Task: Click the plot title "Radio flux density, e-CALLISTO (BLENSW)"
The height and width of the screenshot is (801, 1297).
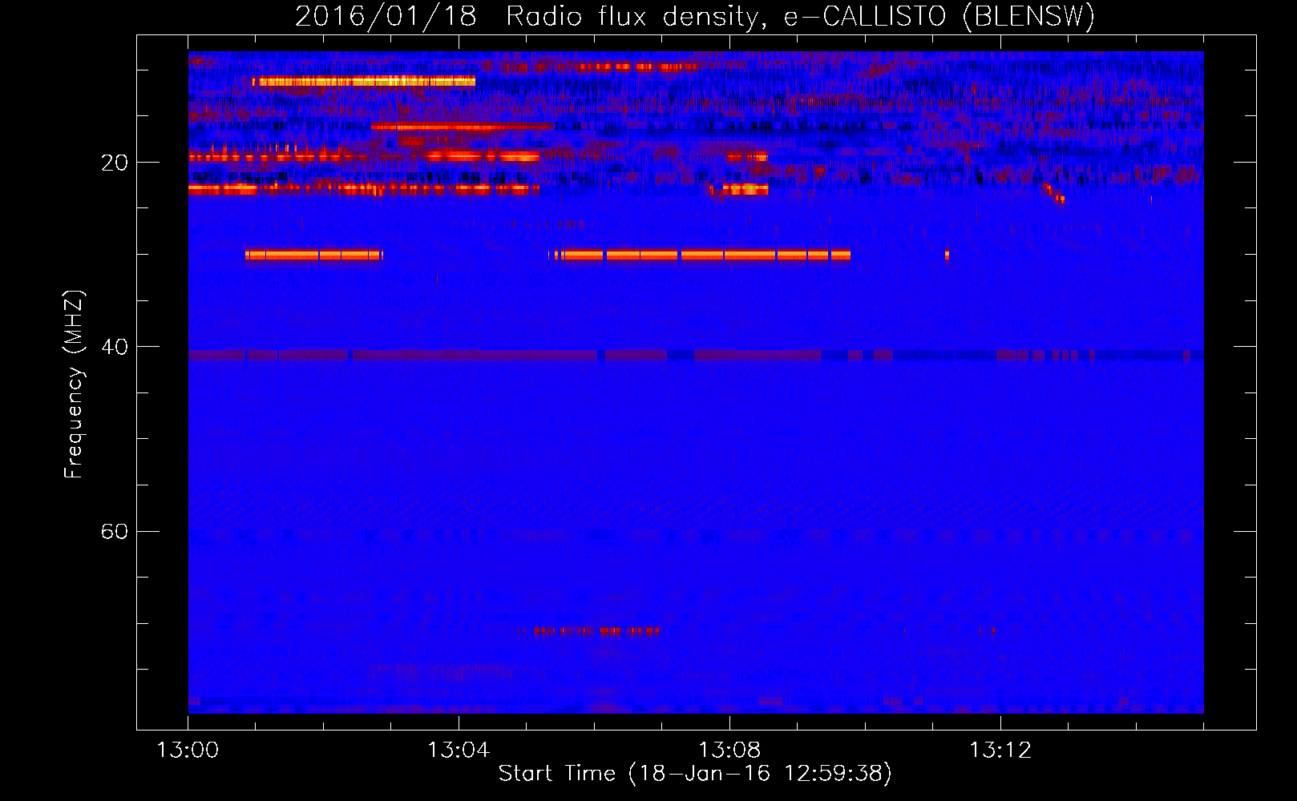Action: coord(800,17)
